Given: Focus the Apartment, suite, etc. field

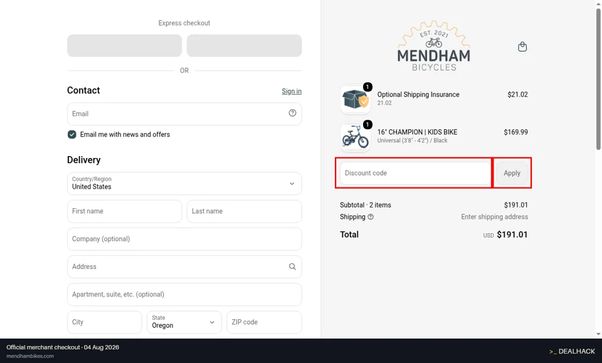Looking at the screenshot, I should click(x=184, y=294).
